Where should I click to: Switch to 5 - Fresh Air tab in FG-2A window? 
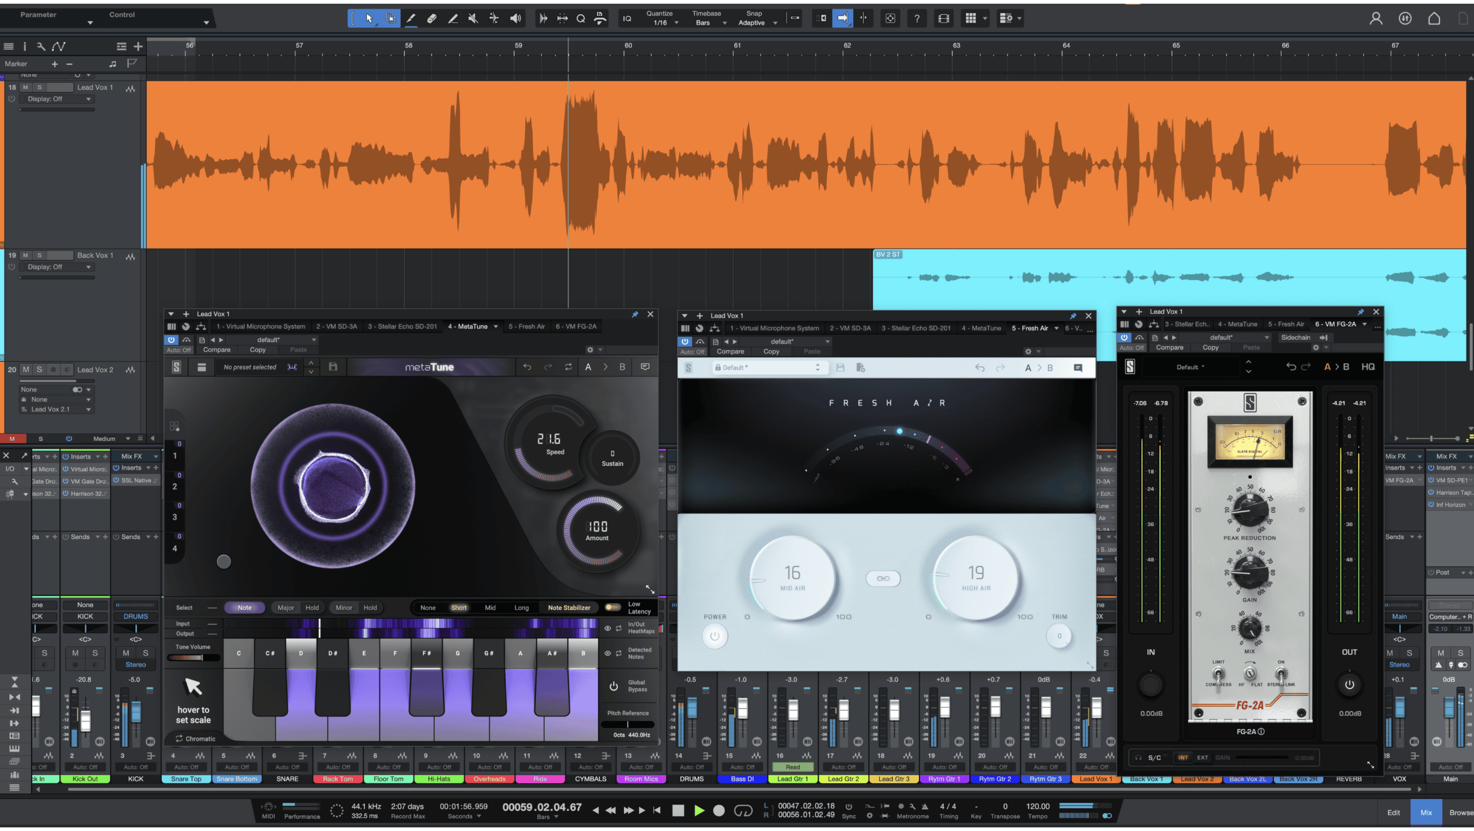[1286, 324]
